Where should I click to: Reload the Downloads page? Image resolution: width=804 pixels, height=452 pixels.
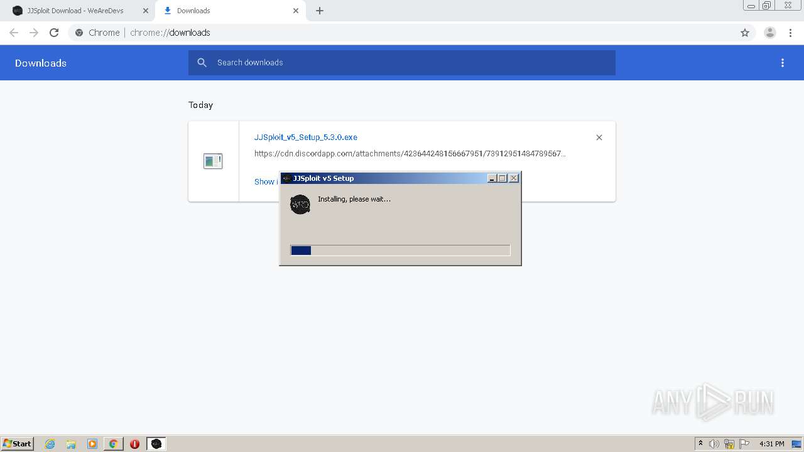54,33
